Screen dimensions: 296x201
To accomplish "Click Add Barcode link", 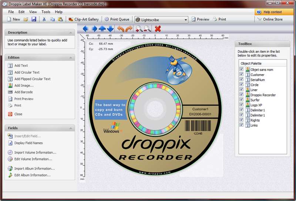I will 20,92.
